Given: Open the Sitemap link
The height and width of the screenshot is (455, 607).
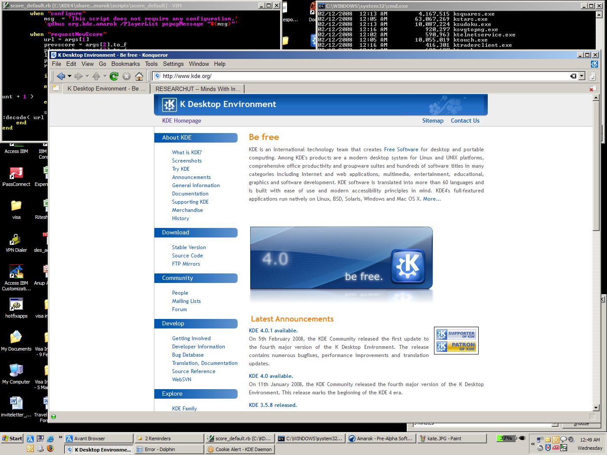Looking at the screenshot, I should coord(433,121).
